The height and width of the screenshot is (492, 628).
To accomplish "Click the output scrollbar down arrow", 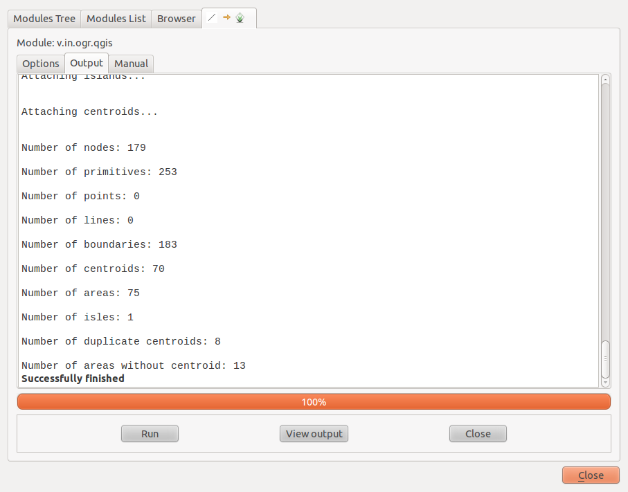I will [606, 382].
